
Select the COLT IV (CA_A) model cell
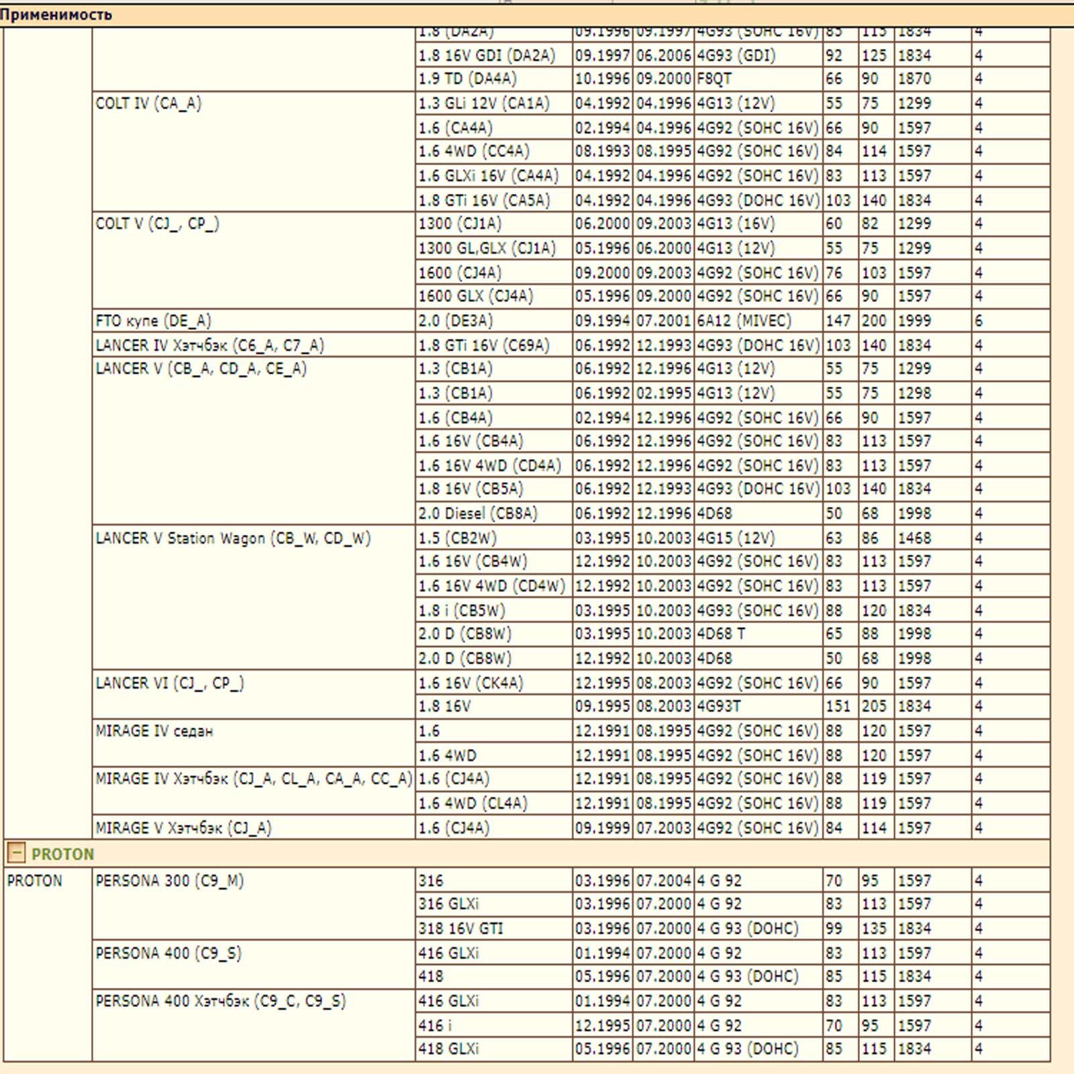point(254,152)
